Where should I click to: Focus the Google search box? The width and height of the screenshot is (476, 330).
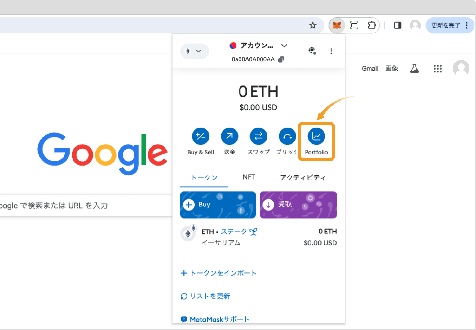click(86, 206)
